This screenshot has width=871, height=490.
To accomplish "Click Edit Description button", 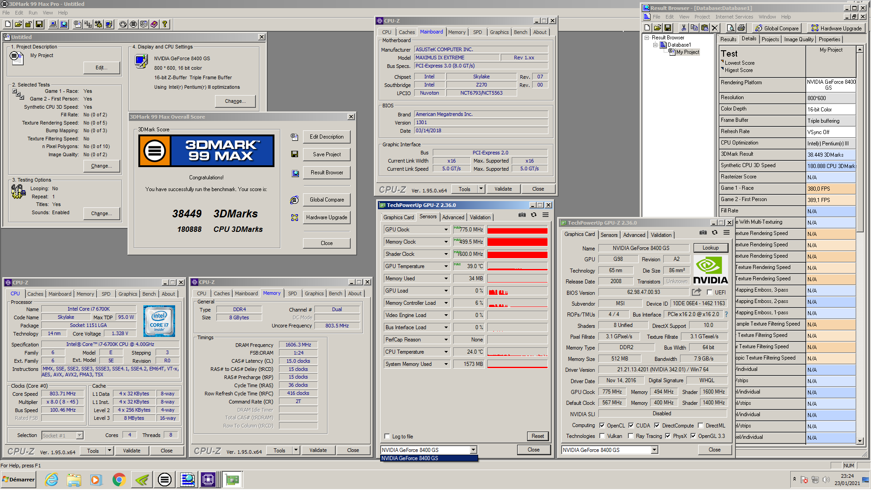I will click(327, 137).
